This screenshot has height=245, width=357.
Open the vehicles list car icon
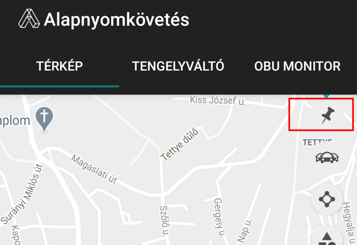(327, 157)
